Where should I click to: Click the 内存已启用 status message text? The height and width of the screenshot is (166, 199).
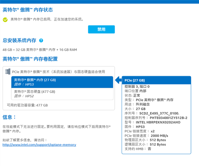[x=47, y=19]
